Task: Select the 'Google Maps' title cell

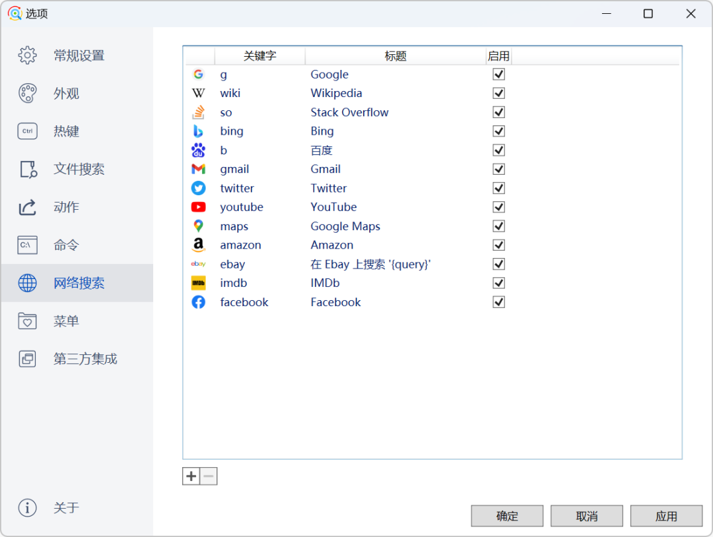Action: point(345,226)
